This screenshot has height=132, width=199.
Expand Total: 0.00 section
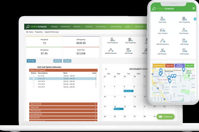(63, 107)
